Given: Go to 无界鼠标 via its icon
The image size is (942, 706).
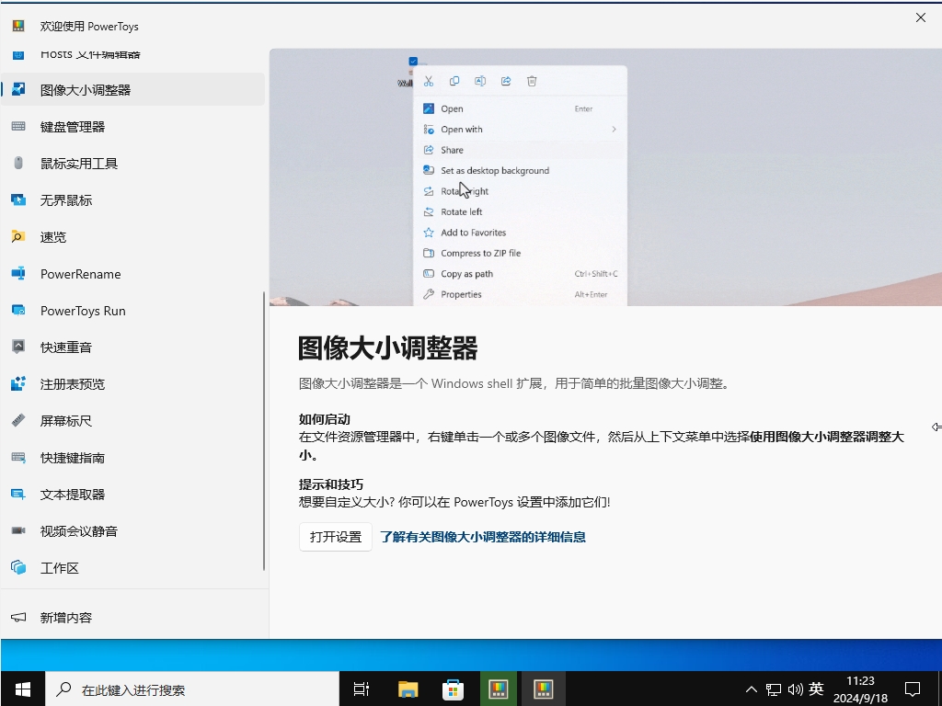Looking at the screenshot, I should [x=18, y=199].
